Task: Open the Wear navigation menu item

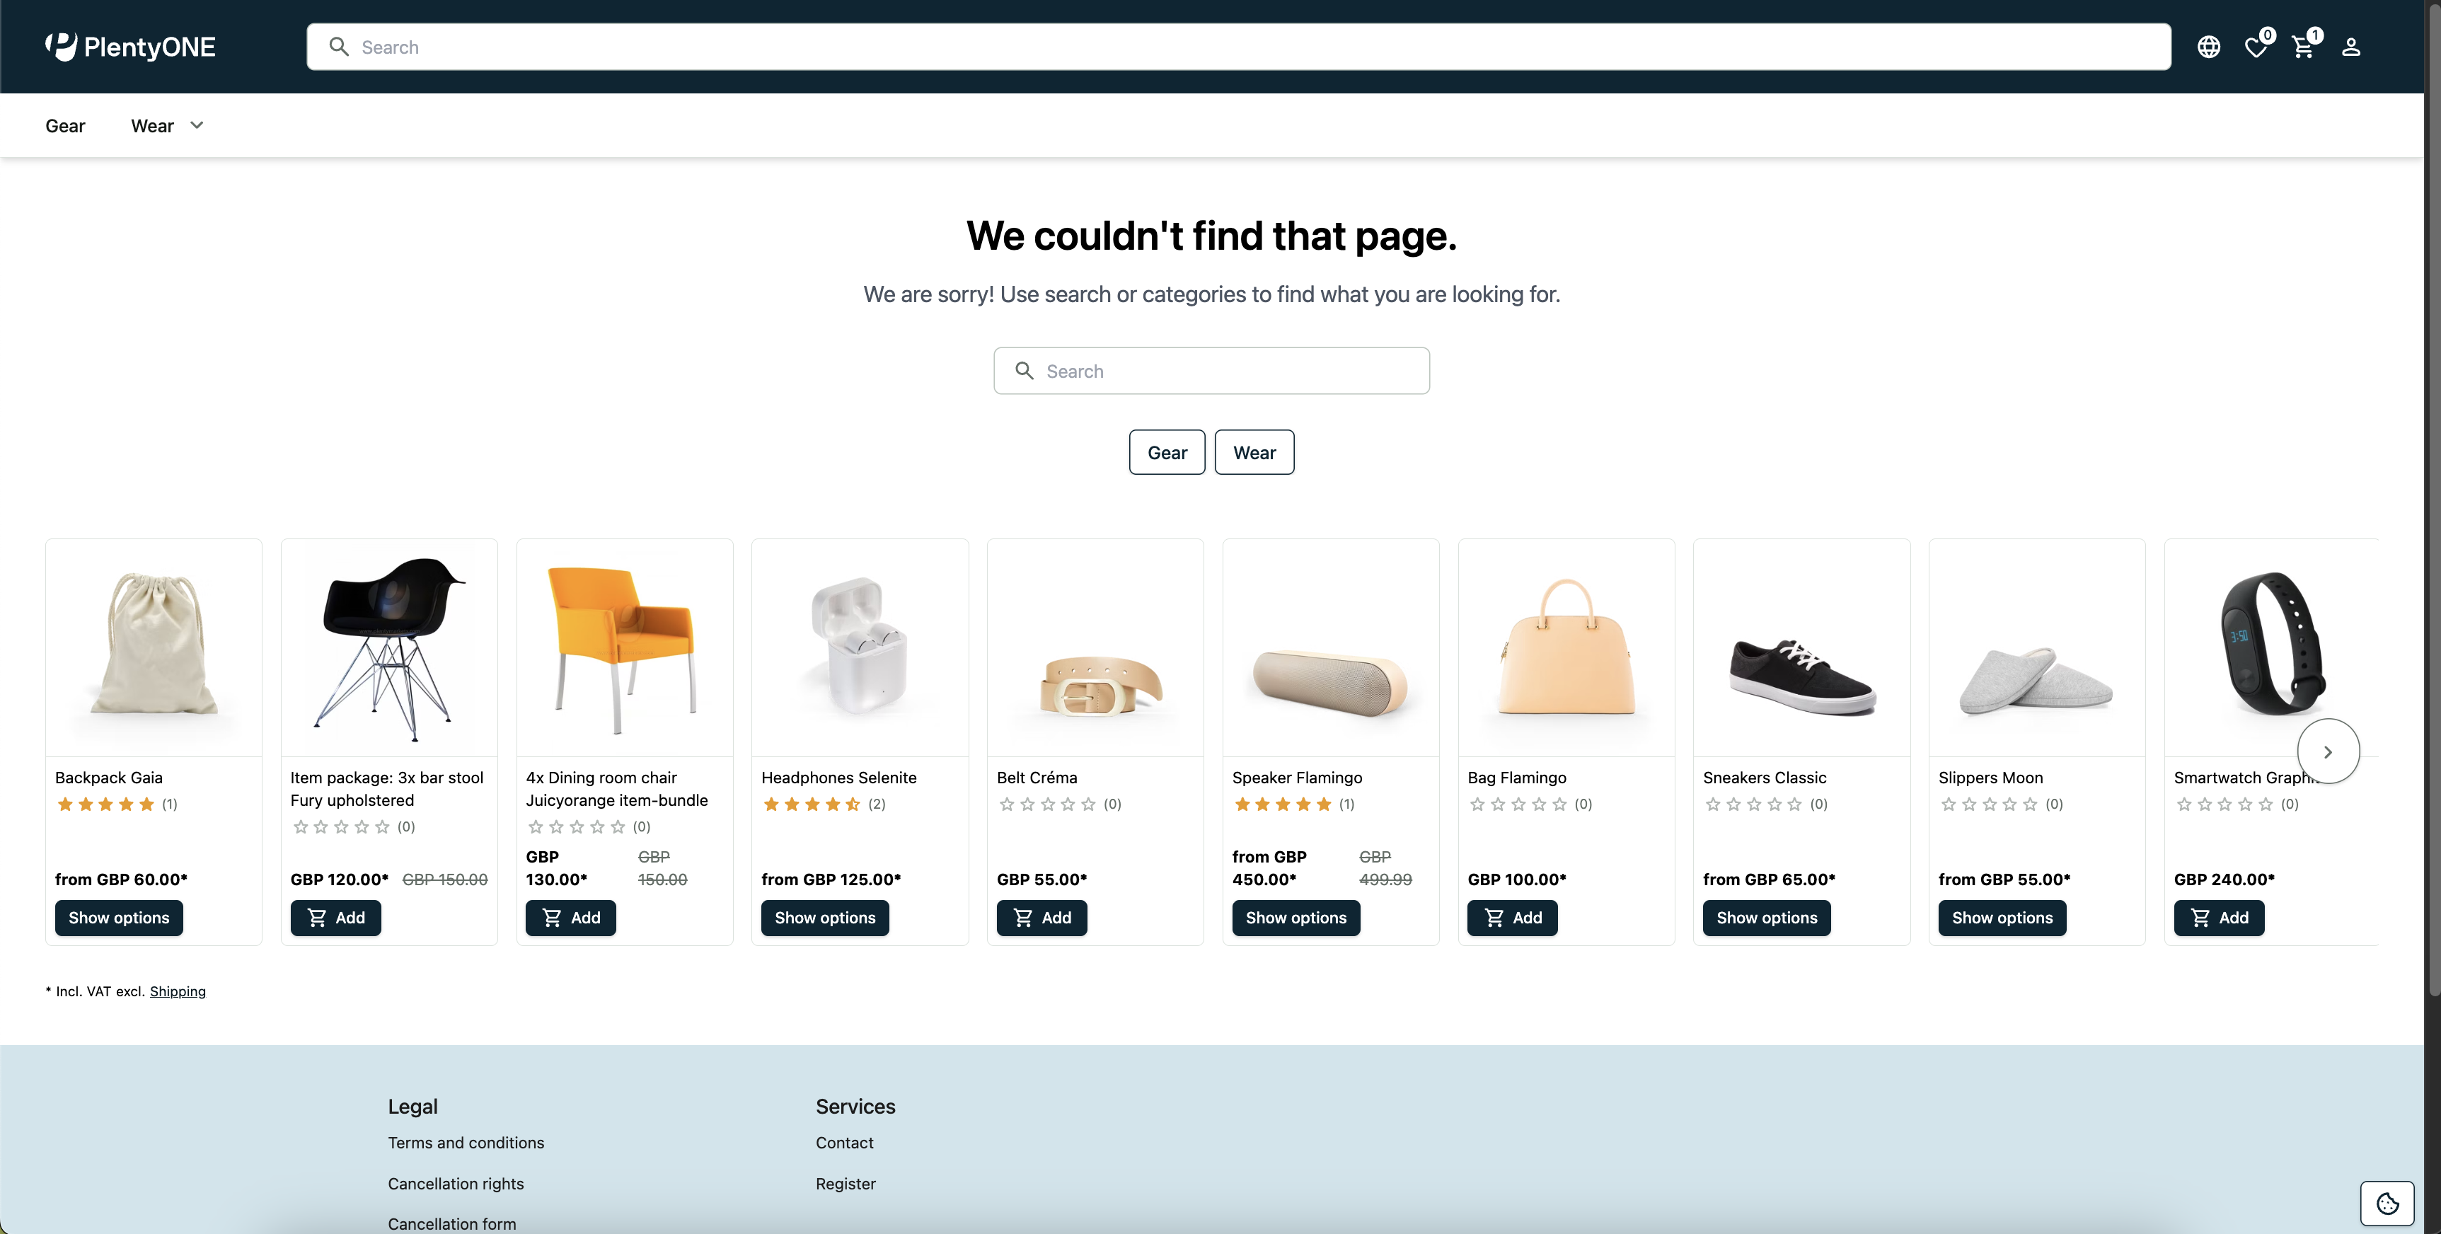Action: tap(153, 126)
